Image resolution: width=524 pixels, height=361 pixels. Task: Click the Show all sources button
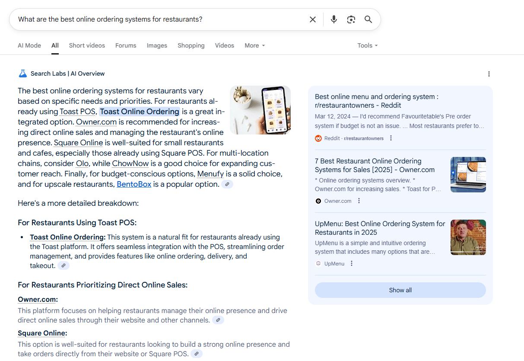point(400,290)
